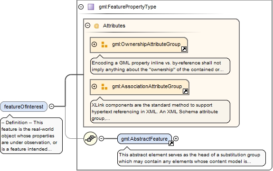Click the OwnershipAttributeGroup orange squares icon
Viewport: 273px width, 171px height.
(x=104, y=45)
